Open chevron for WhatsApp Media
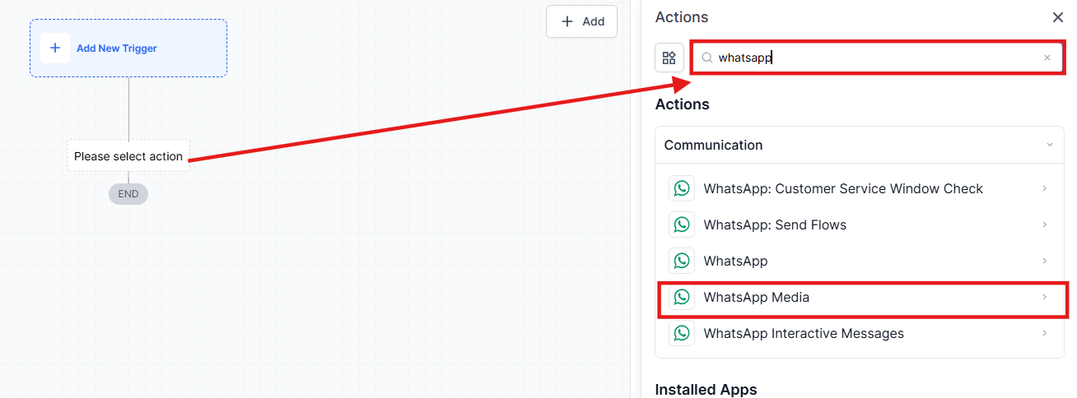This screenshot has height=398, width=1077. [1045, 297]
